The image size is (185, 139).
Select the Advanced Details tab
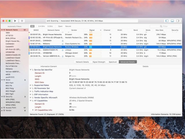click(128, 62)
